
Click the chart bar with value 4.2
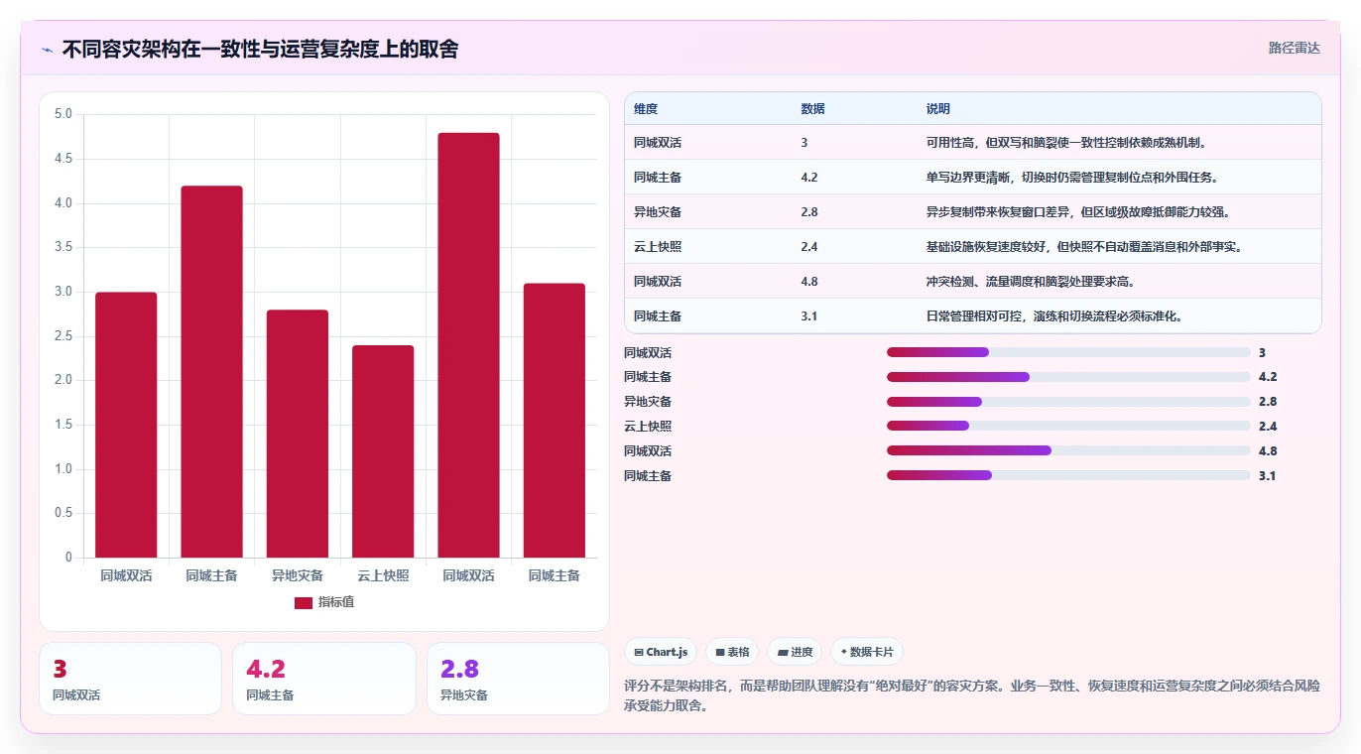pyautogui.click(x=211, y=372)
